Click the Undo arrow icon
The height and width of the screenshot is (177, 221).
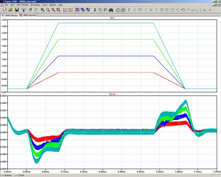183,10
